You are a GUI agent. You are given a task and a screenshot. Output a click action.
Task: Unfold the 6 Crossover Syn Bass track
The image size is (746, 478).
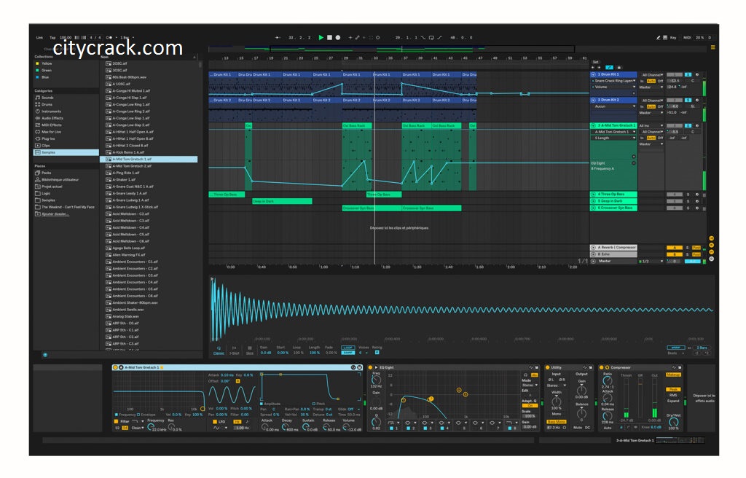click(593, 208)
